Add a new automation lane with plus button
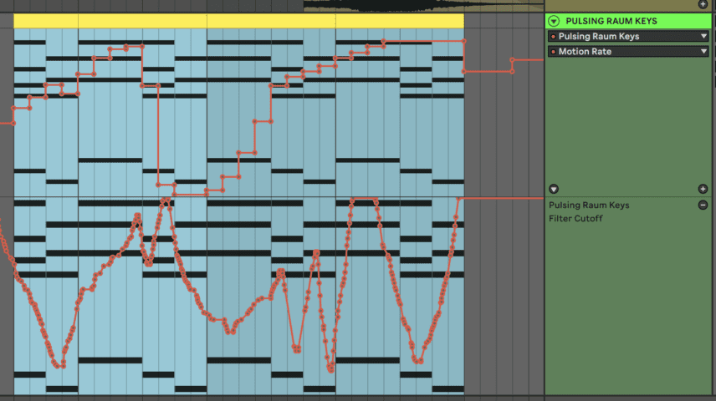Viewport: 716px width, 401px height. pyautogui.click(x=703, y=189)
